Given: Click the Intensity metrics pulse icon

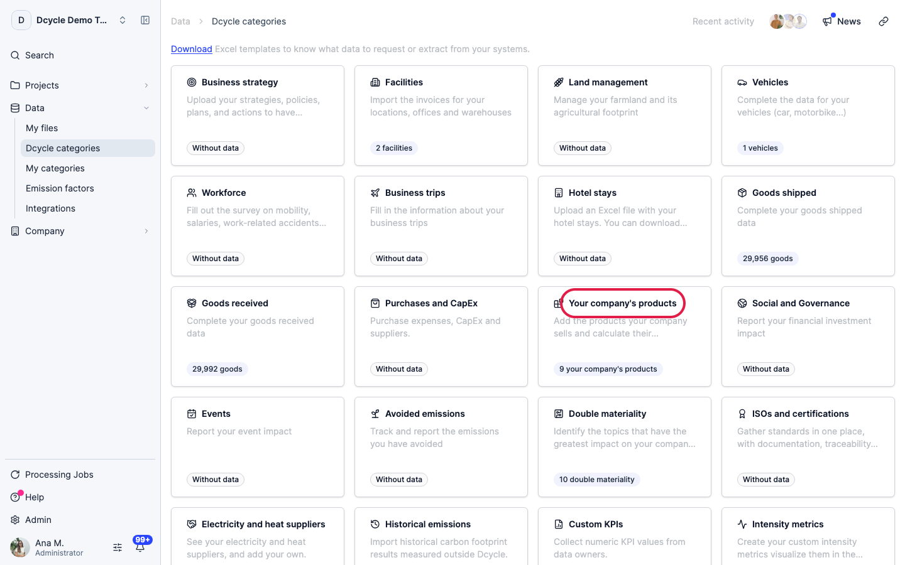Looking at the screenshot, I should pos(742,524).
